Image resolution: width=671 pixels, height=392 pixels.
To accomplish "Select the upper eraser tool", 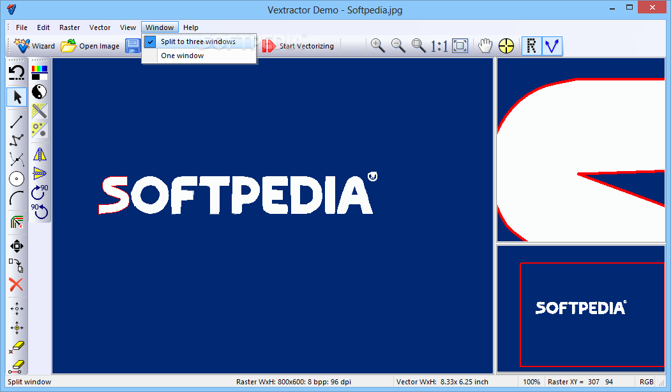I will coord(17,347).
